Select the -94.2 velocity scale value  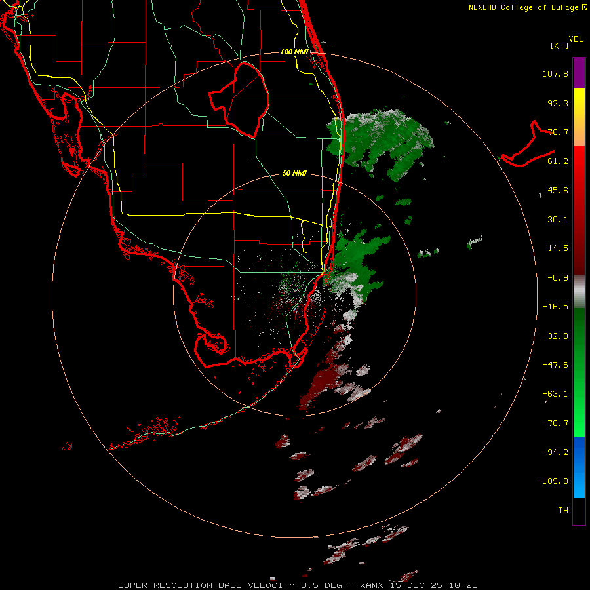pyautogui.click(x=555, y=452)
